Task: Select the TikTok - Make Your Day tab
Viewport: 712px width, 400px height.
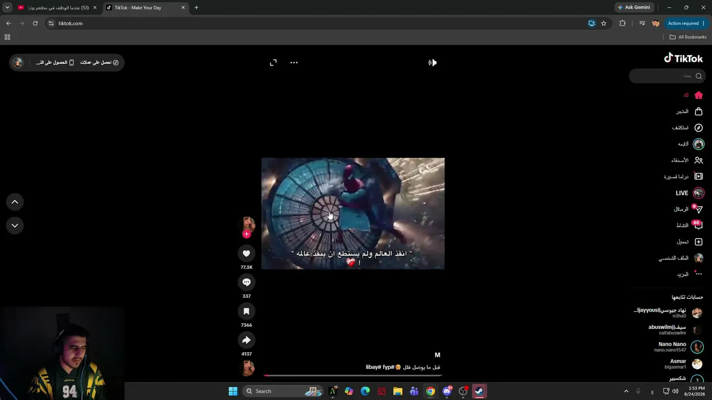Action: pos(146,8)
